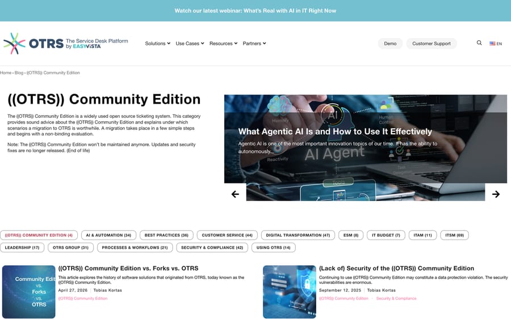Open article (Lack of) Security of Community Edition

pyautogui.click(x=397, y=268)
